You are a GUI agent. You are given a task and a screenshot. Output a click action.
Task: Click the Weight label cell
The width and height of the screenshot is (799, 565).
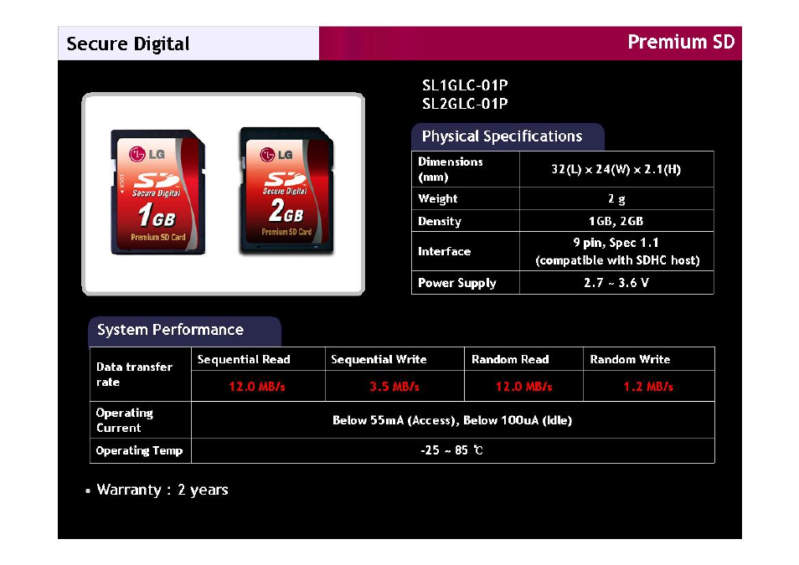tap(465, 198)
